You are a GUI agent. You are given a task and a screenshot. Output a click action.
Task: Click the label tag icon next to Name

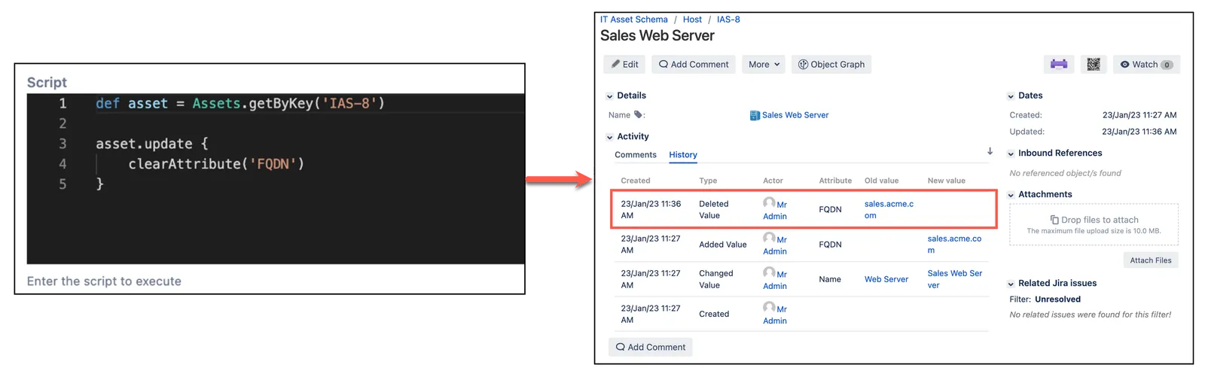coord(639,115)
